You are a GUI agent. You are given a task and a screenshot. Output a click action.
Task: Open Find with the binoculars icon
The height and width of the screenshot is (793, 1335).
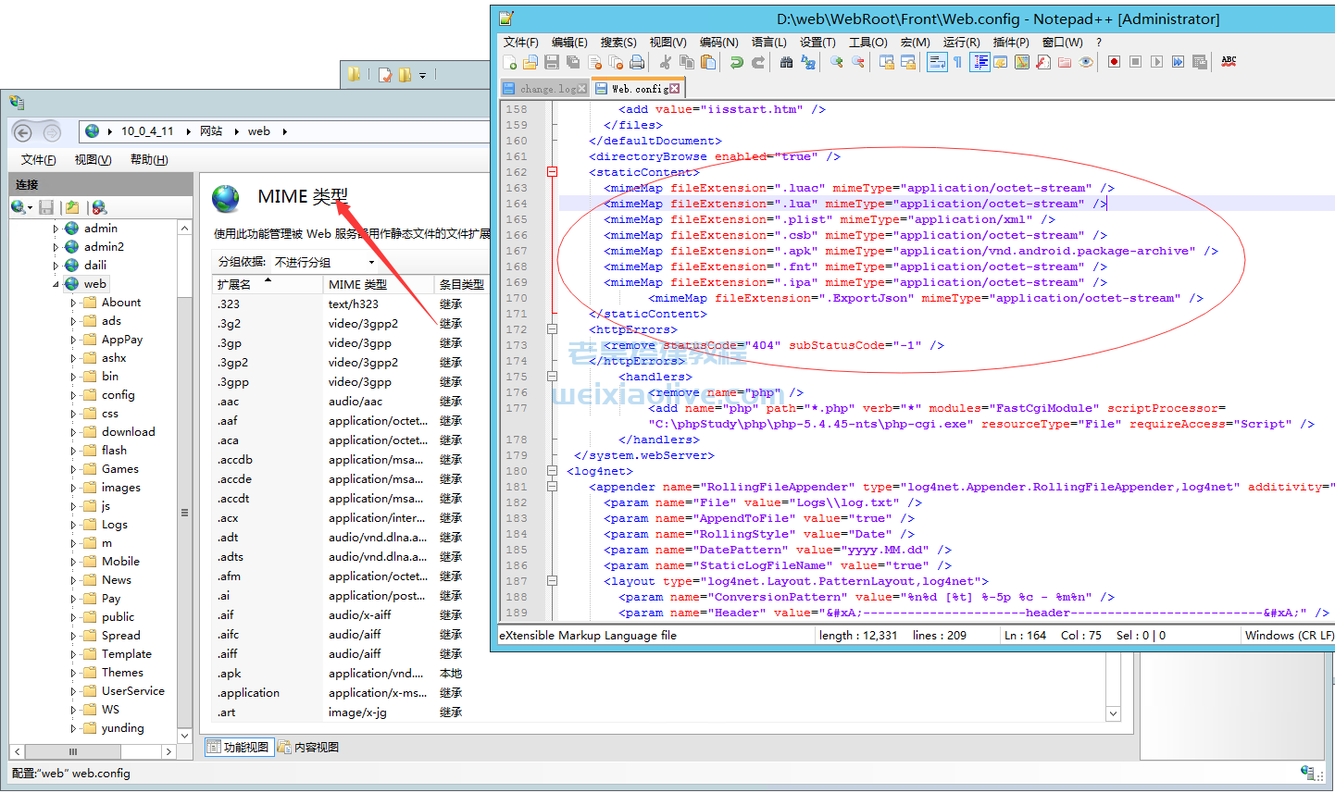786,62
